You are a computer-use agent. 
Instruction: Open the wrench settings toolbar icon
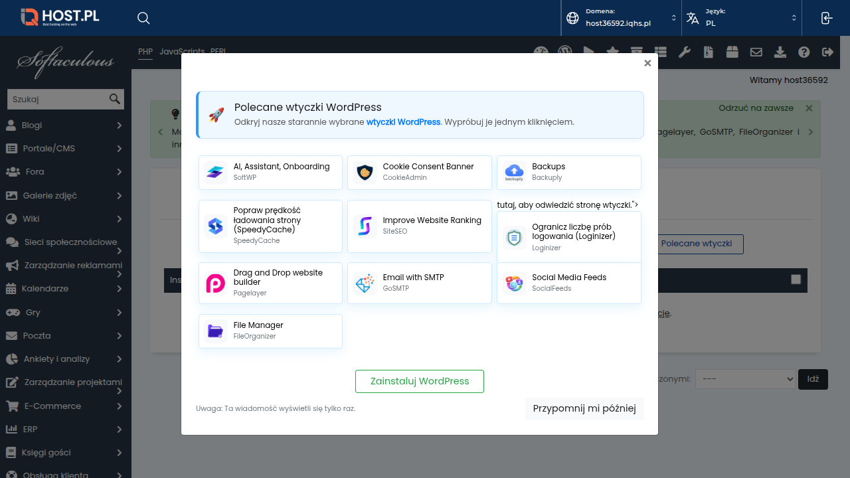pyautogui.click(x=684, y=52)
